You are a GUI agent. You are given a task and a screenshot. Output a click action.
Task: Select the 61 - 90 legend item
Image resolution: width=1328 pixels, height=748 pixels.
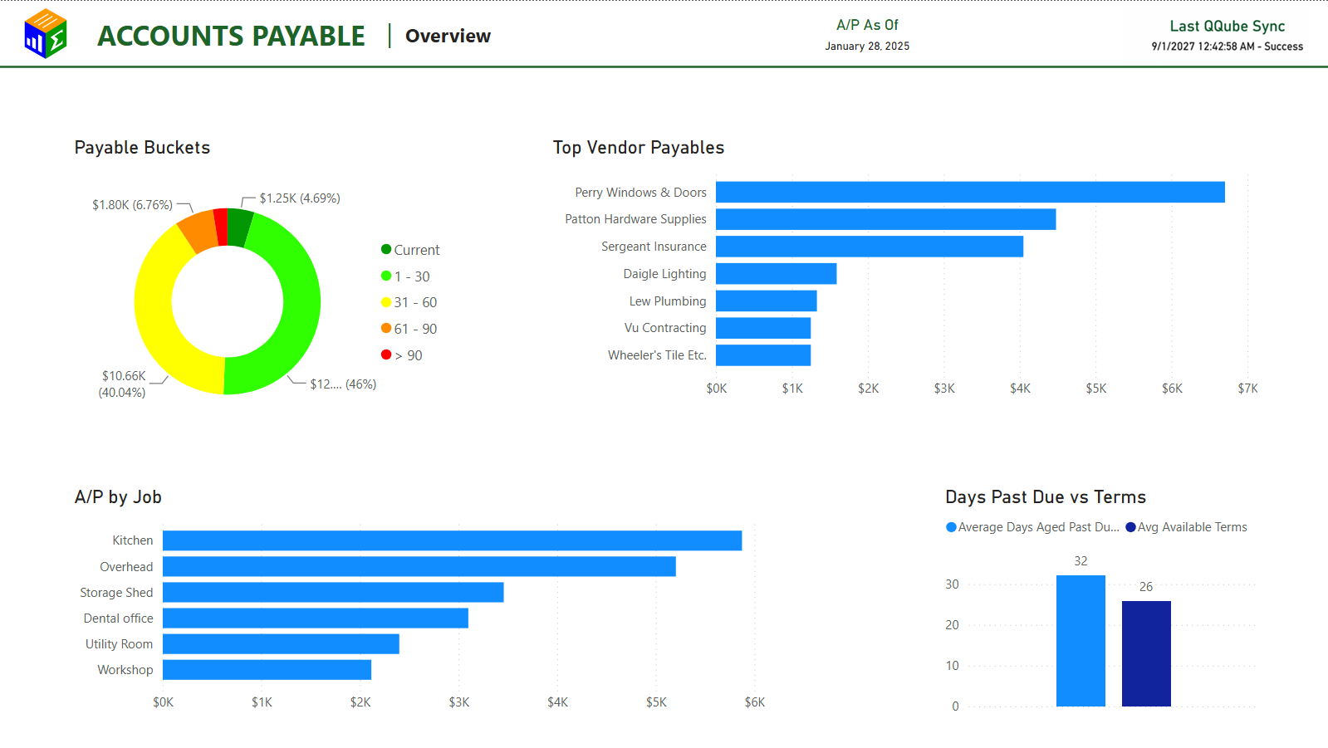pos(409,329)
